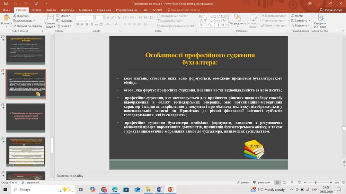346x194 pixels.
Task: Expand the Layout (Макет) dropdown
Action: [x=64, y=16]
